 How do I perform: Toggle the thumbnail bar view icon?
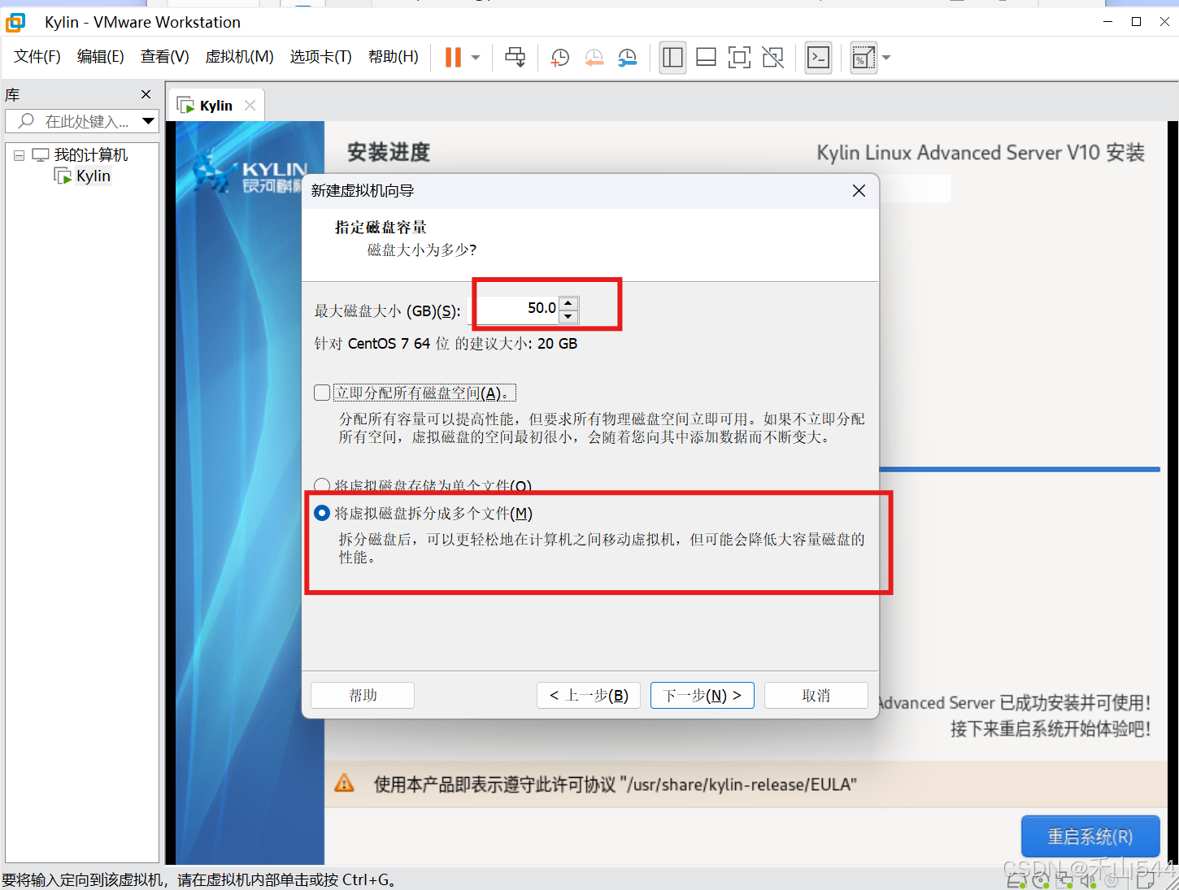point(707,57)
